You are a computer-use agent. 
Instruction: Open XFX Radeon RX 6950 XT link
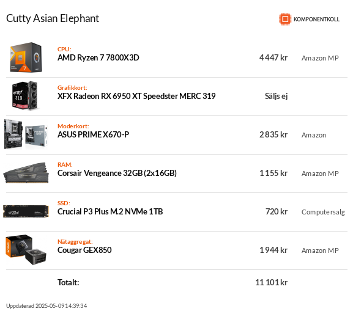coord(136,96)
